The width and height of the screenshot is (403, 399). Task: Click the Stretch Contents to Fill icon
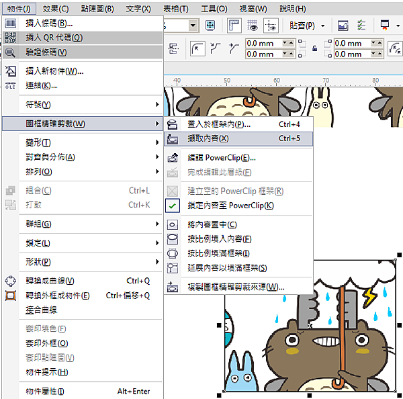(x=173, y=268)
